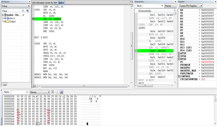Open the Memory zone dropdown in Memory pane

tap(48, 92)
